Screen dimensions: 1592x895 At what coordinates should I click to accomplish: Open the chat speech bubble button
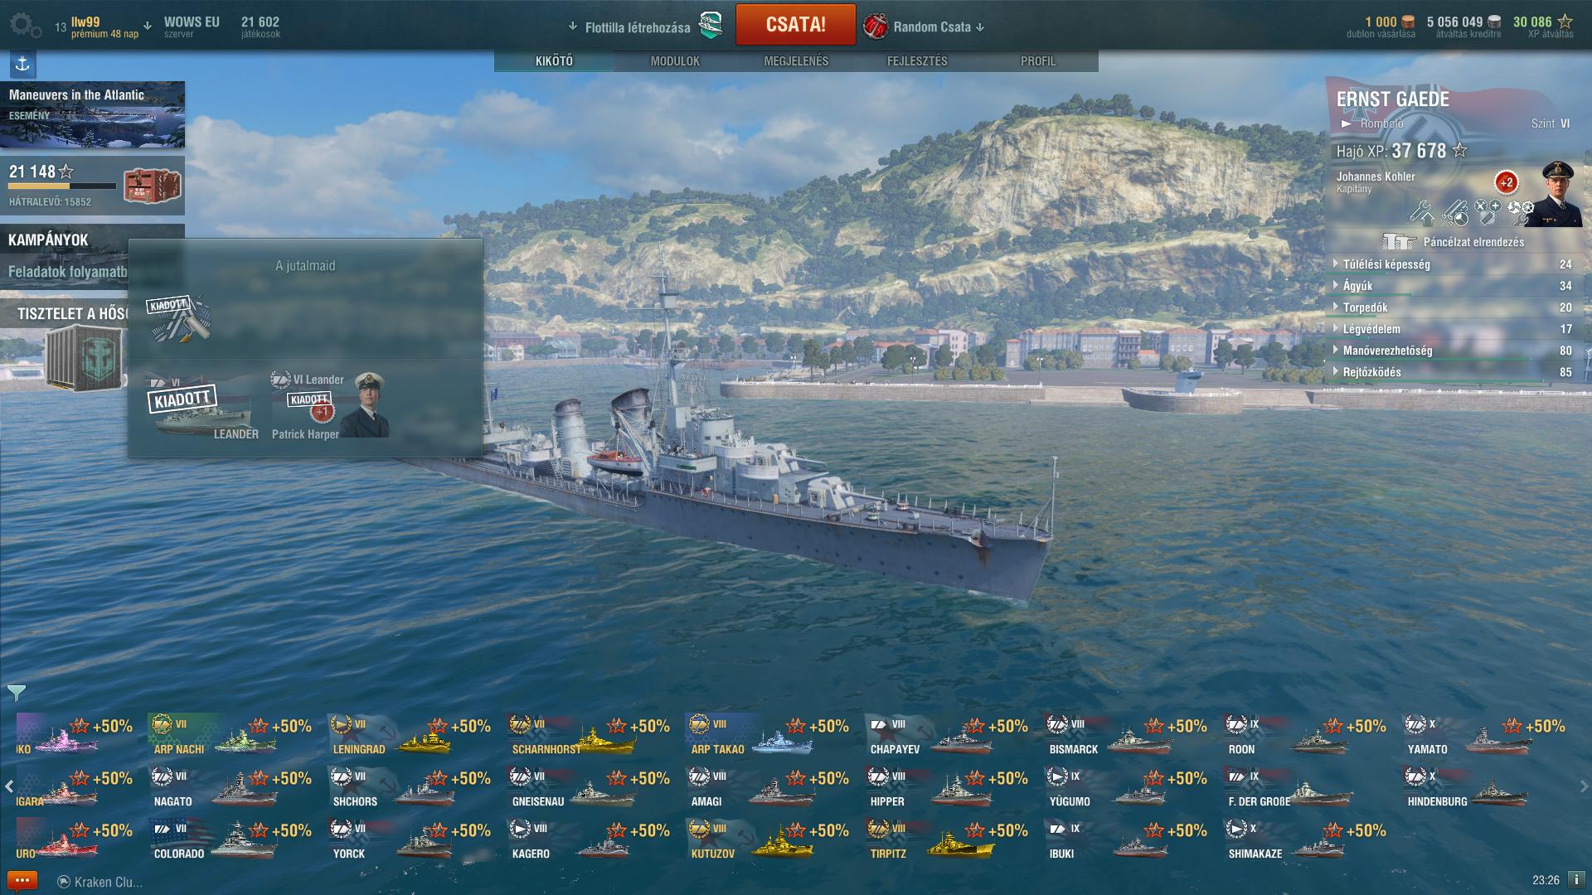[22, 881]
